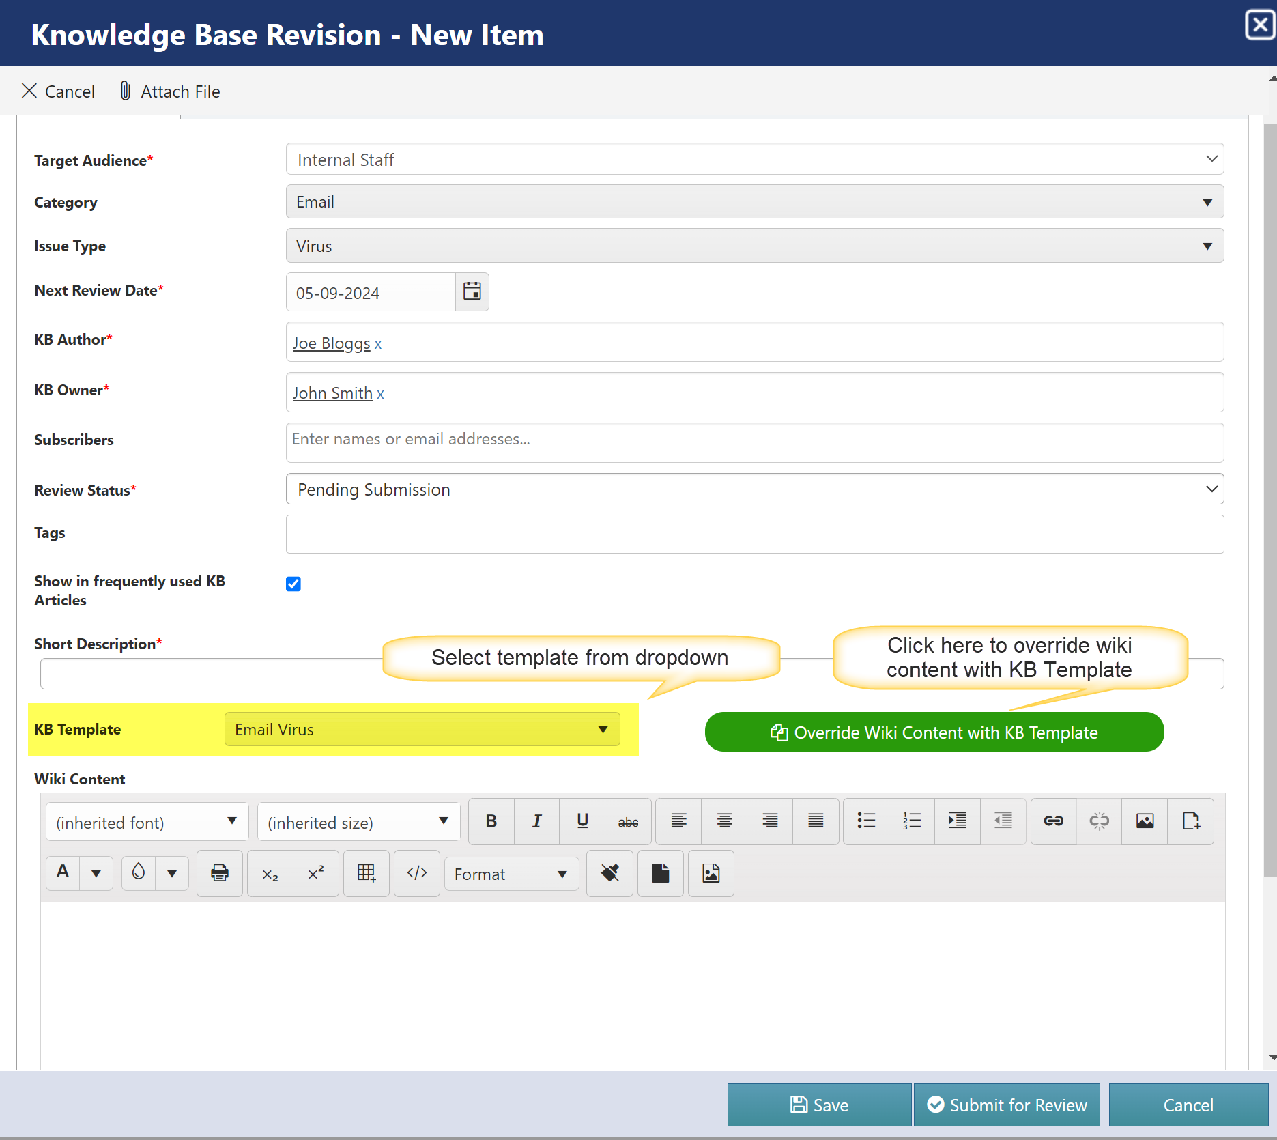Viewport: 1277px width, 1140px height.
Task: Insert a table using the table icon
Action: point(367,873)
